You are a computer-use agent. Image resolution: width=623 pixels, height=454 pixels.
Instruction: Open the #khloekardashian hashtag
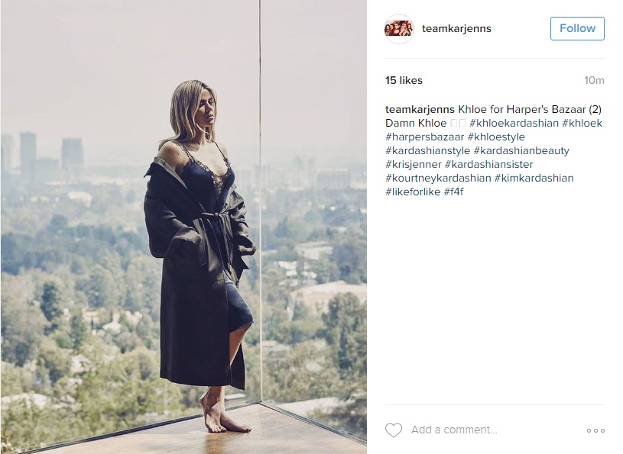(514, 124)
